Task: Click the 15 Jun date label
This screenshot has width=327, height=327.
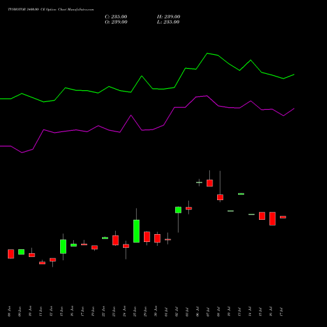Action: click(x=61, y=311)
